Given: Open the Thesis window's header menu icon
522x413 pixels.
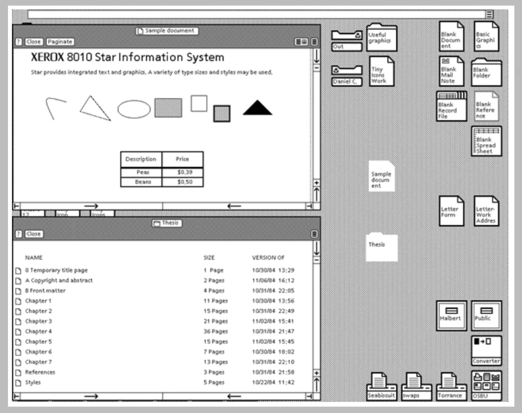Looking at the screenshot, I should click(x=314, y=234).
